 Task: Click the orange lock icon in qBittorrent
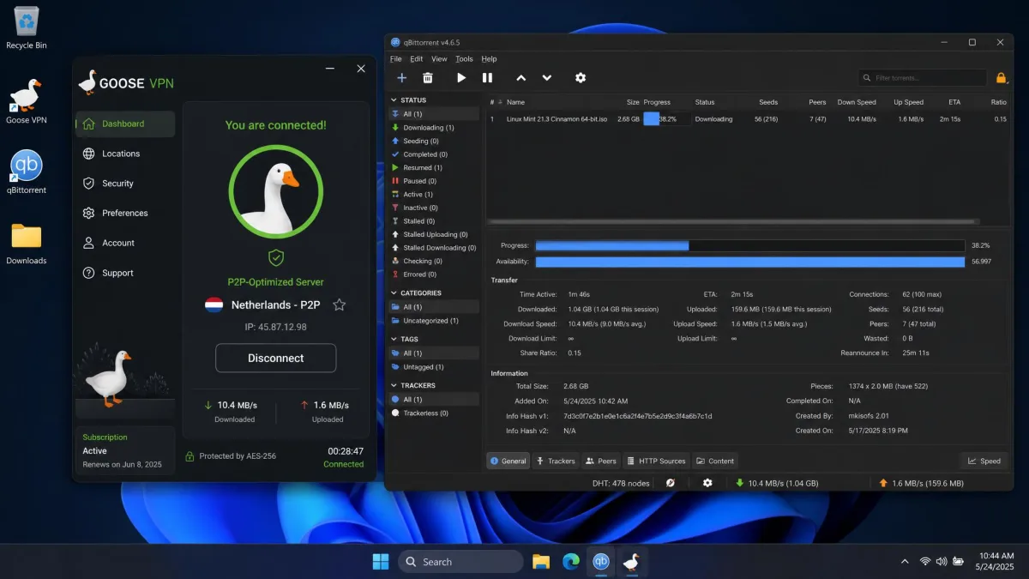coord(1001,78)
